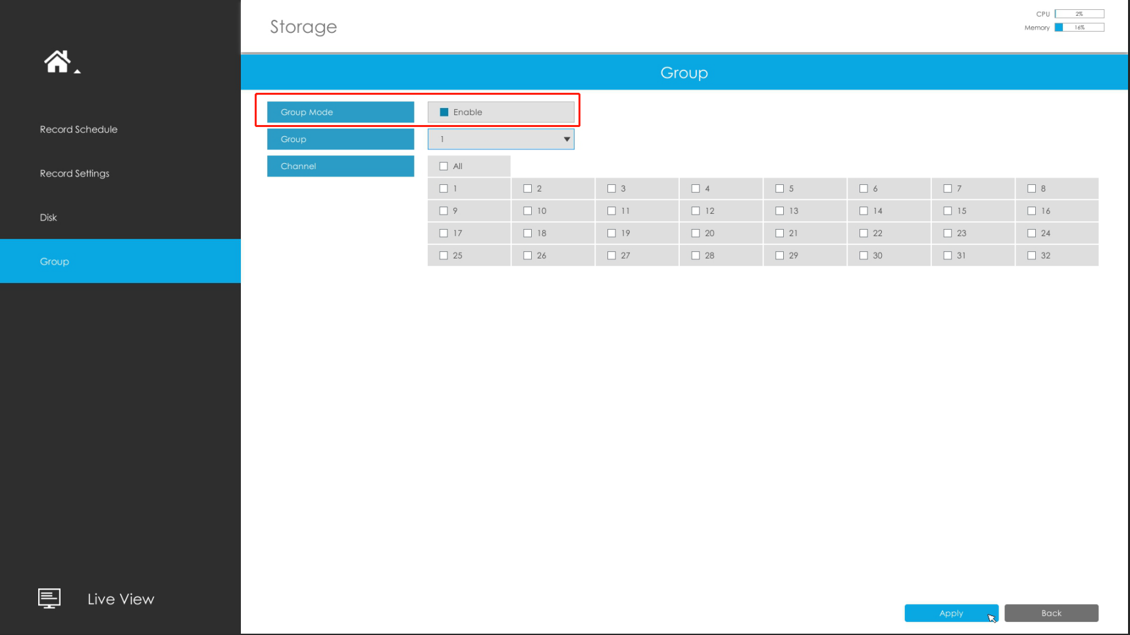Mark channel 27 checkbox
The width and height of the screenshot is (1130, 635).
point(611,256)
